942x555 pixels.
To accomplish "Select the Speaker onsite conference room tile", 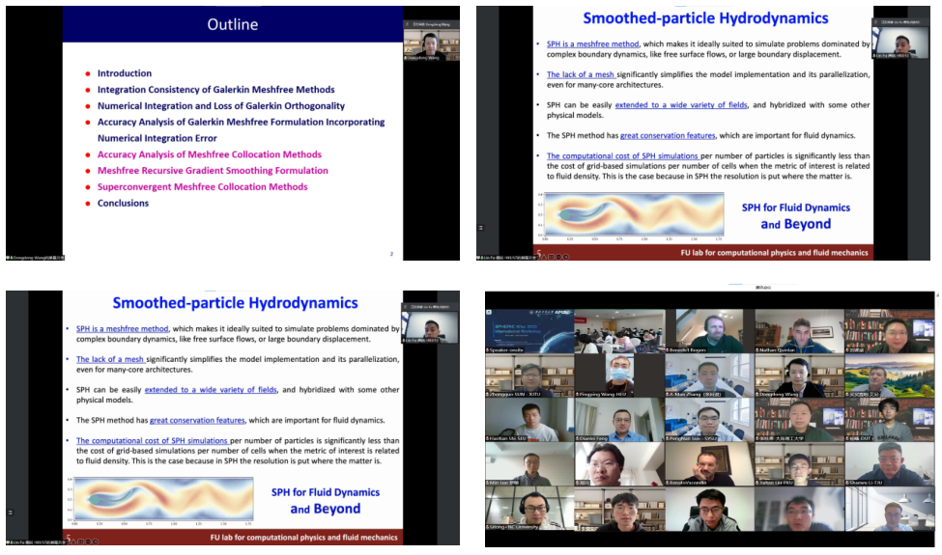I will [x=528, y=330].
